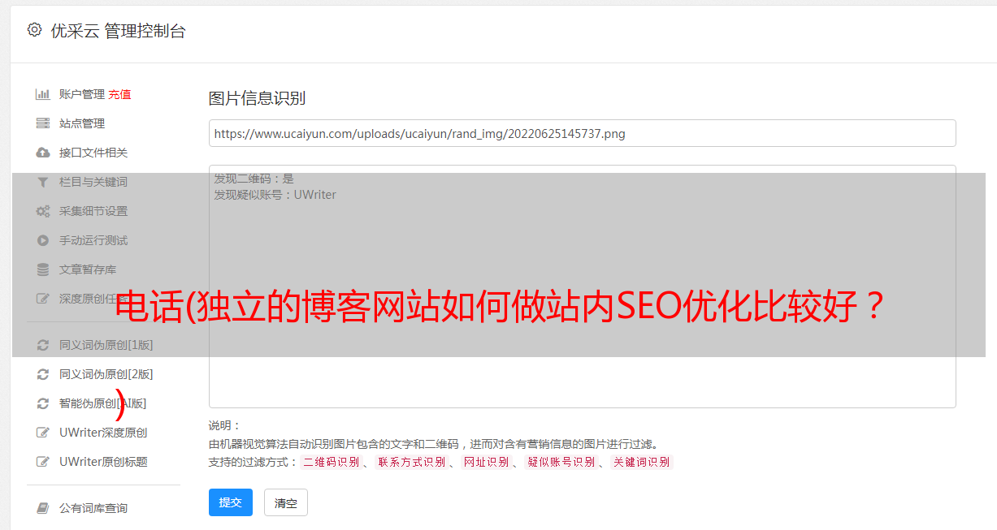Open 接口文件相关 menu item
The height and width of the screenshot is (530, 997).
[x=93, y=153]
